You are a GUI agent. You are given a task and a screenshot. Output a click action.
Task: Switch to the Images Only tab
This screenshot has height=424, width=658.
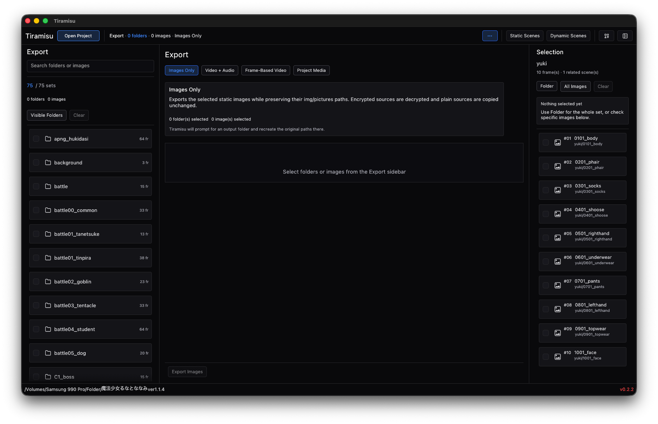click(x=181, y=70)
